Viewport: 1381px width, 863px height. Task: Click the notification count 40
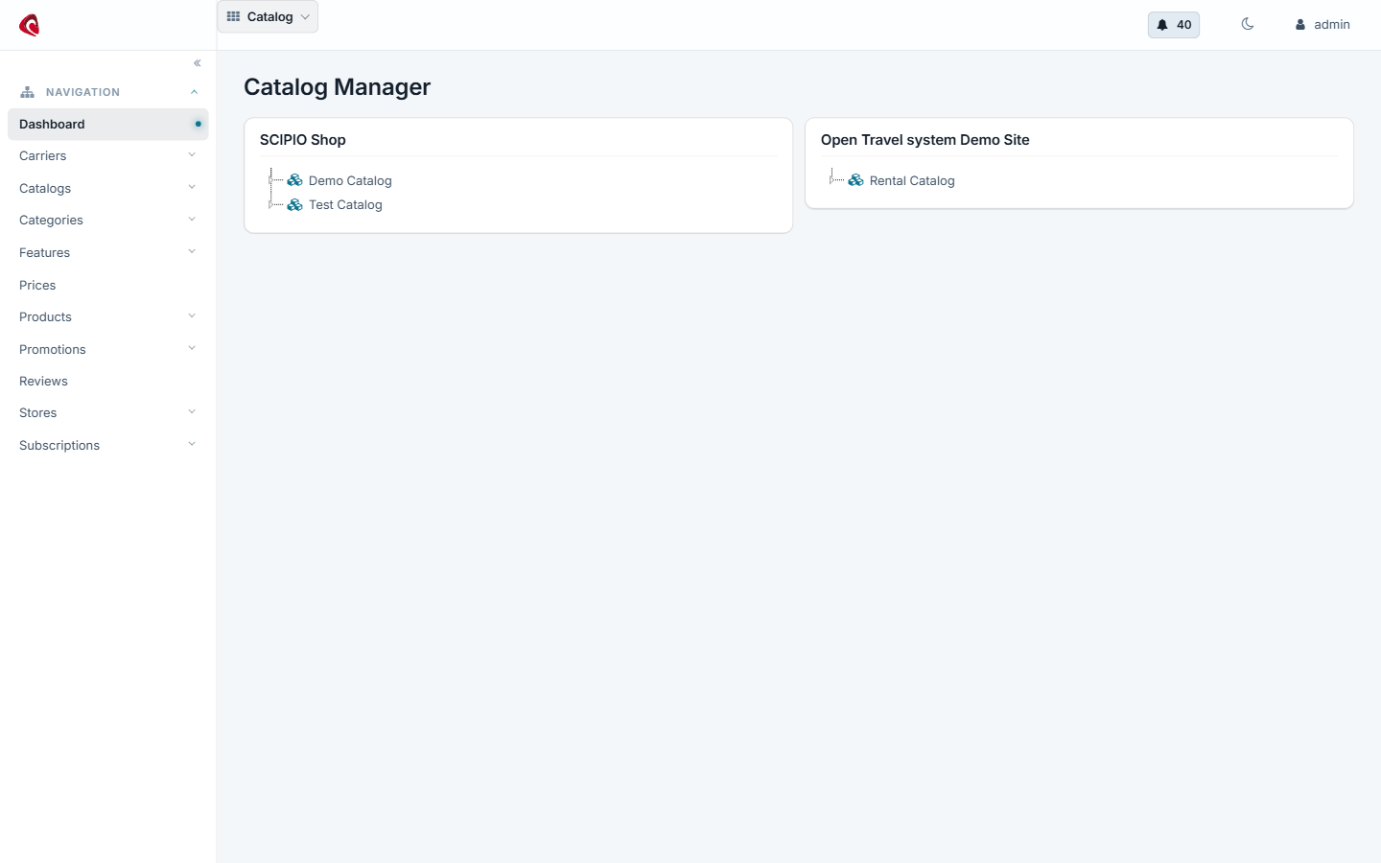click(1184, 25)
